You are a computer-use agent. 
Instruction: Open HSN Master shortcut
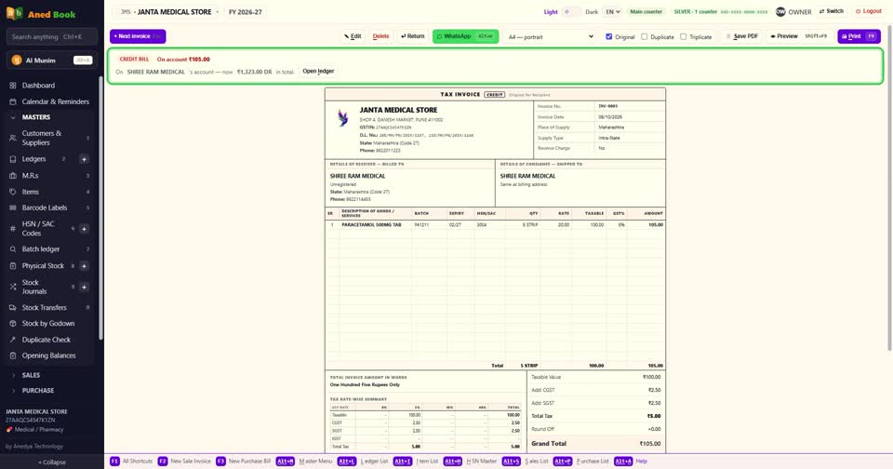point(470,461)
